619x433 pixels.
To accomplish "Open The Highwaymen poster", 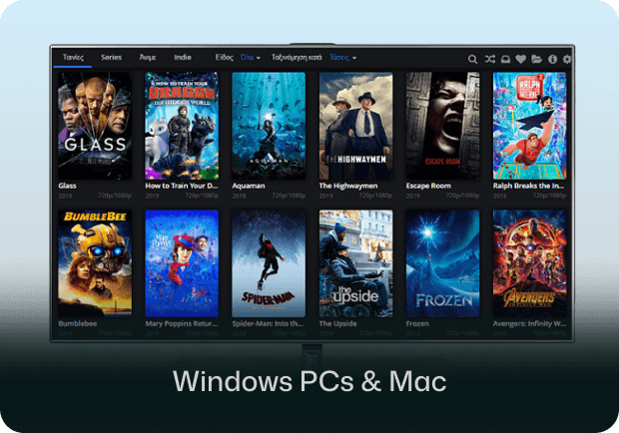I will [355, 126].
